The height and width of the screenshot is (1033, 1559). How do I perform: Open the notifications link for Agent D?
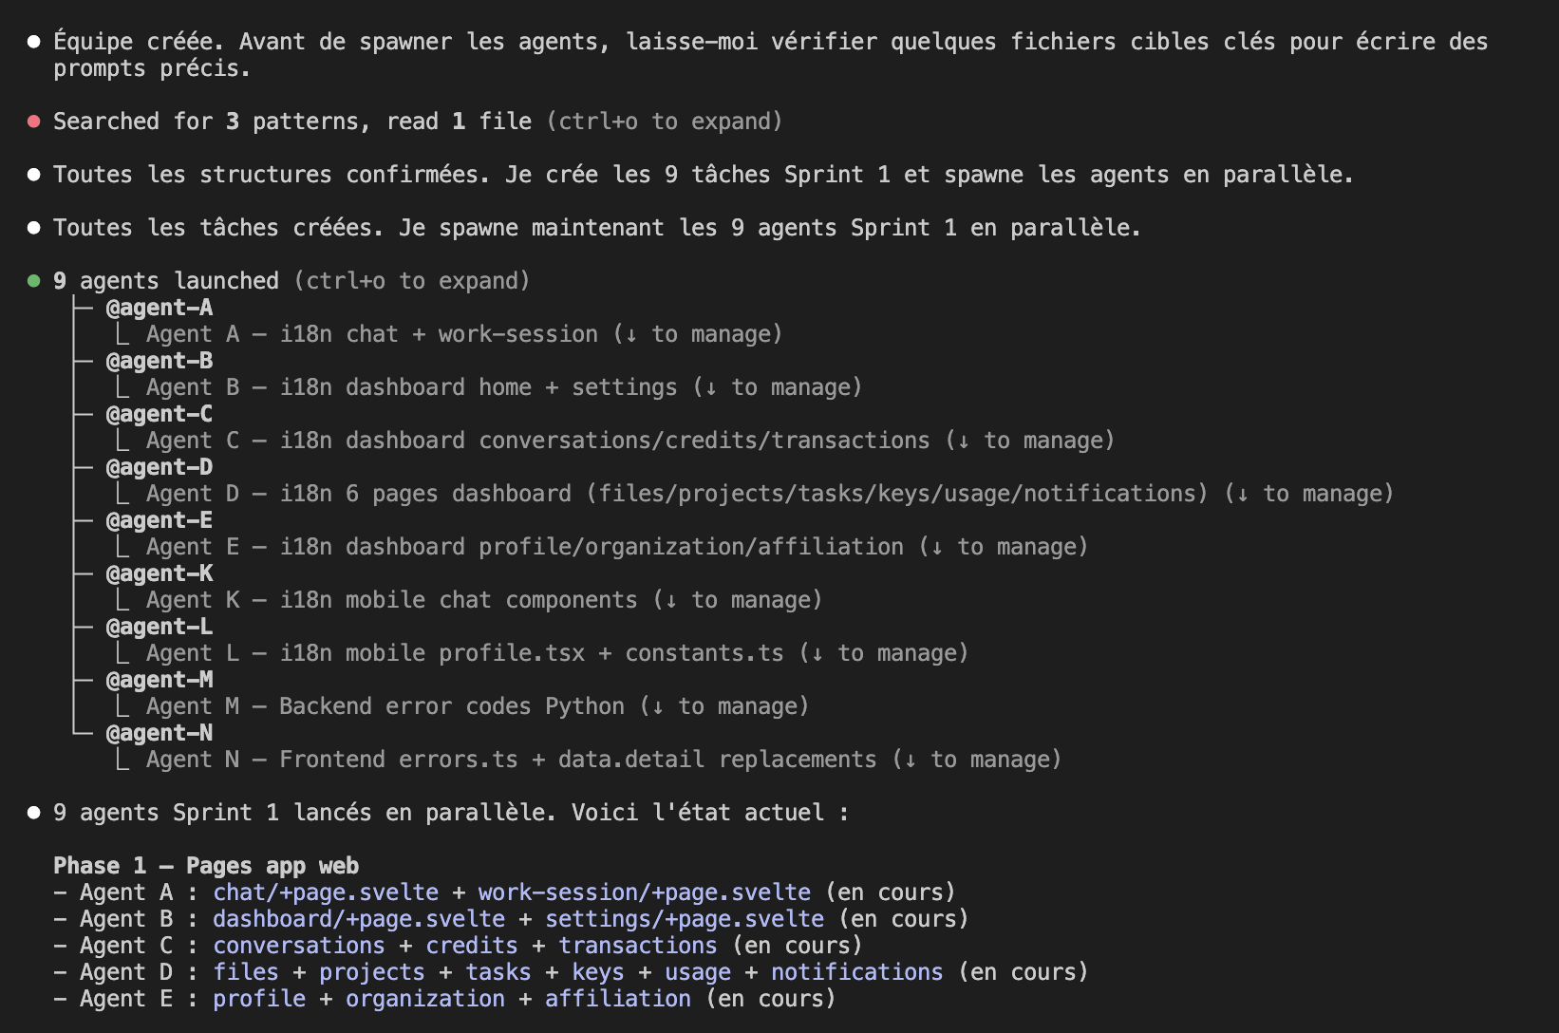coord(856,972)
